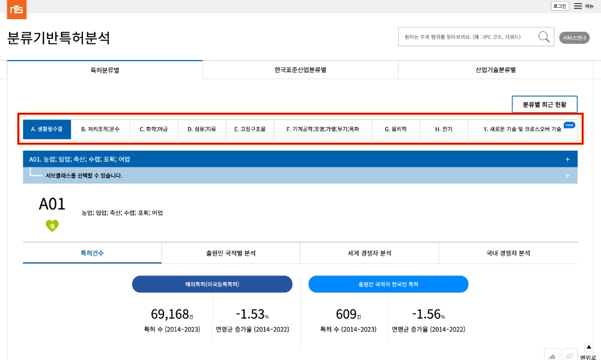Click the bar chart view icon
The image size is (601, 360).
552,354
